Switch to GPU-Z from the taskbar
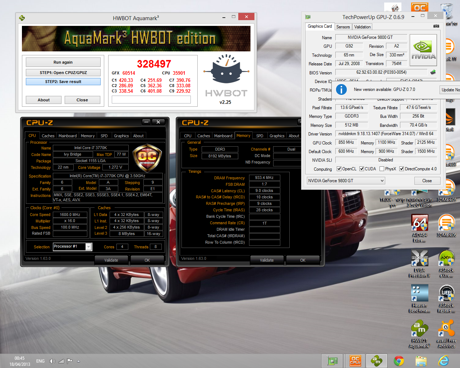 point(332,361)
